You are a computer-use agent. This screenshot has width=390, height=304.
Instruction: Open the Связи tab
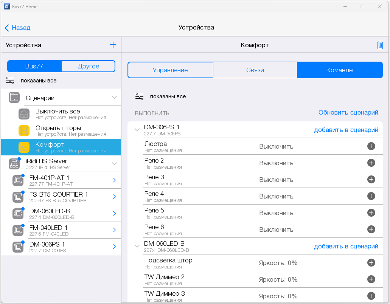click(x=255, y=70)
